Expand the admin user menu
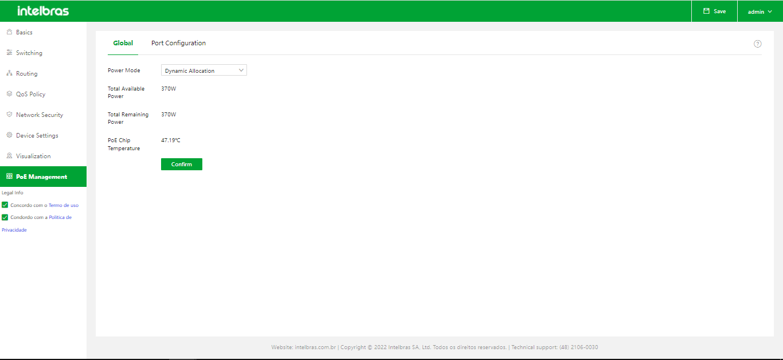783x360 pixels. tap(759, 11)
